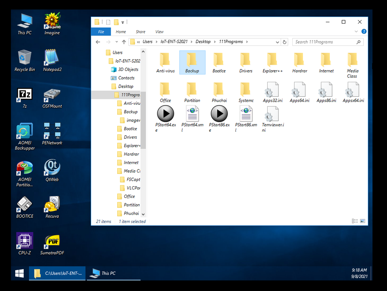Select Desktop in navigation tree
This screenshot has width=387, height=291.
click(122, 86)
